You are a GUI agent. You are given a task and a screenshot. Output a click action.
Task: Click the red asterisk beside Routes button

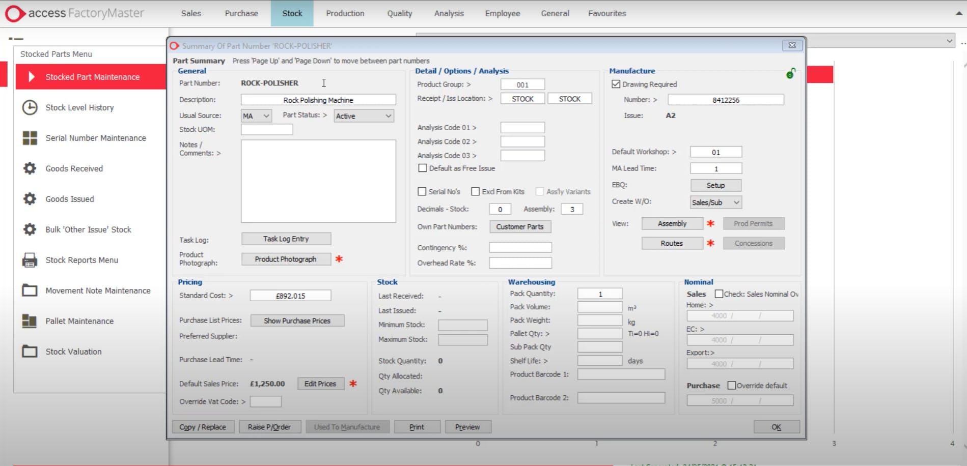(x=711, y=243)
